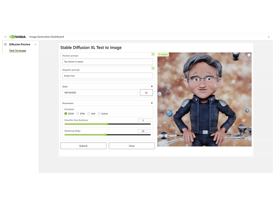Viewport: 275px width, 206px height.
Task: Adjust Classifier-Free Guidance slider handle
Action: point(107,124)
